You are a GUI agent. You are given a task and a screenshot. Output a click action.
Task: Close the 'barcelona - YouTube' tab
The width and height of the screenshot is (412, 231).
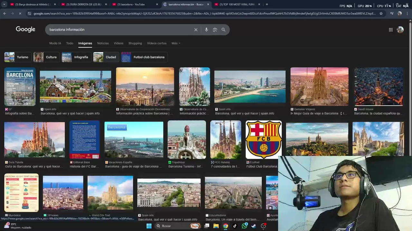click(x=157, y=4)
